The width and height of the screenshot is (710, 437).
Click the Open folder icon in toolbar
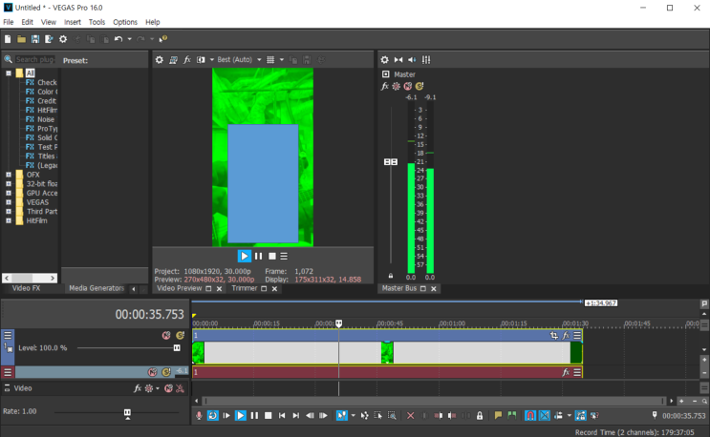[x=21, y=39]
